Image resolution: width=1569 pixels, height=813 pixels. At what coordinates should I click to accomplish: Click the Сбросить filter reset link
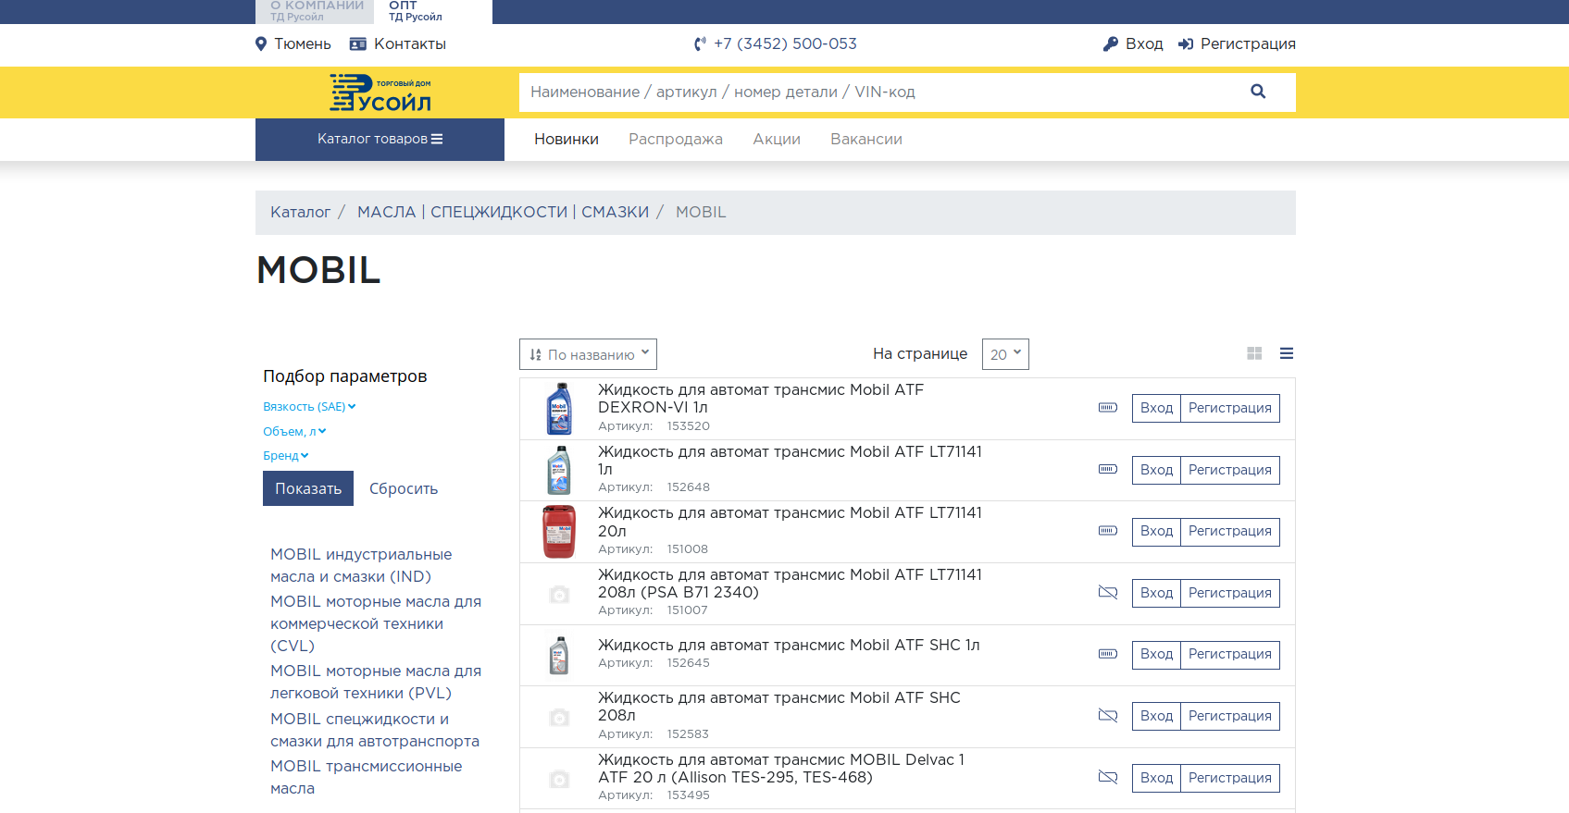point(404,489)
